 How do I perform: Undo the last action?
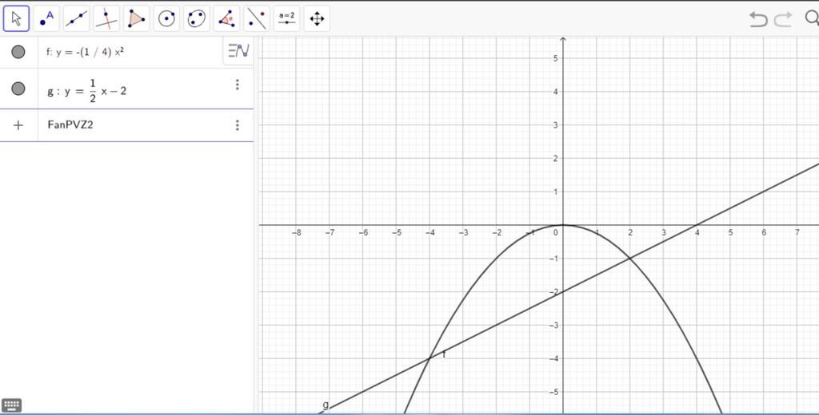pos(758,19)
